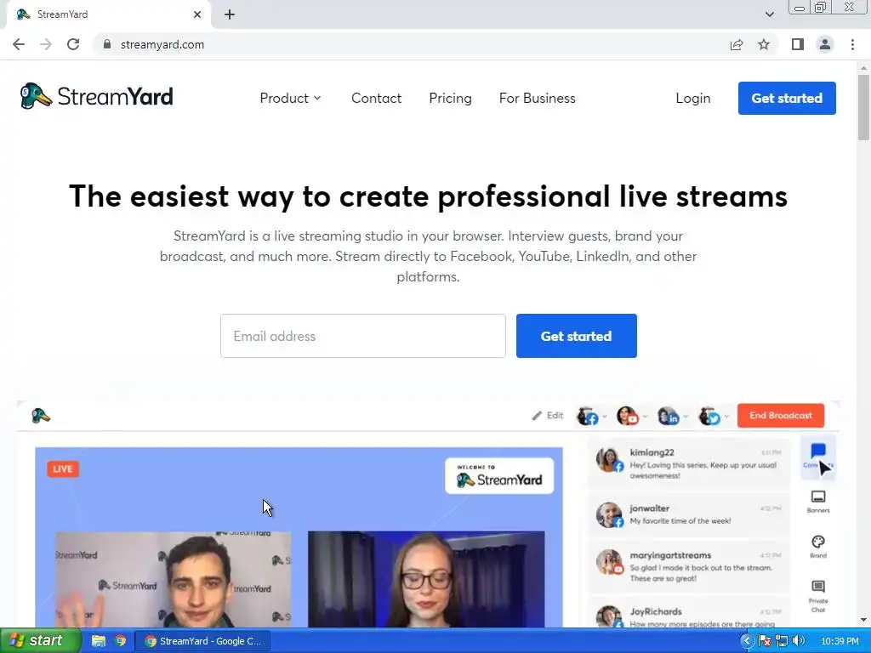Click the lock icon in address bar
The width and height of the screenshot is (871, 653).
(x=107, y=44)
